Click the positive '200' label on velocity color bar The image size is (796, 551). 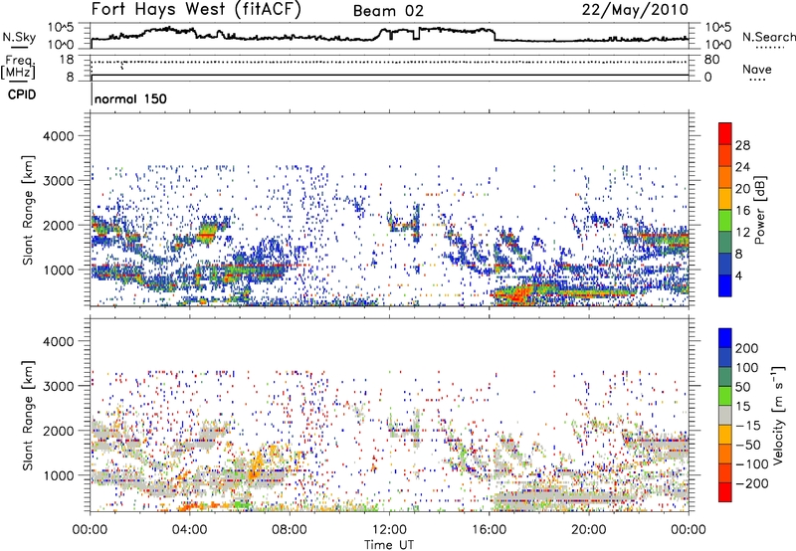747,348
